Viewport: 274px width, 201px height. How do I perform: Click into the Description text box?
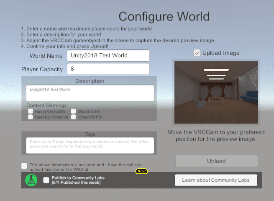[90, 93]
